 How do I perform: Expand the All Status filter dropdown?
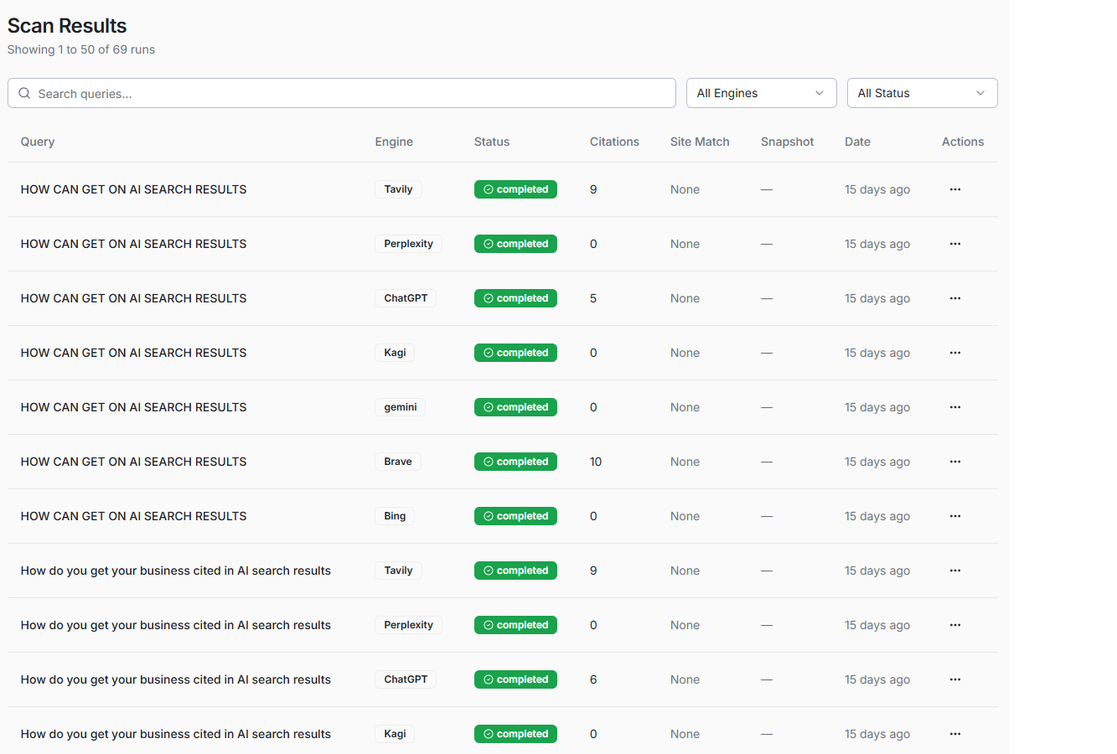pyautogui.click(x=921, y=93)
